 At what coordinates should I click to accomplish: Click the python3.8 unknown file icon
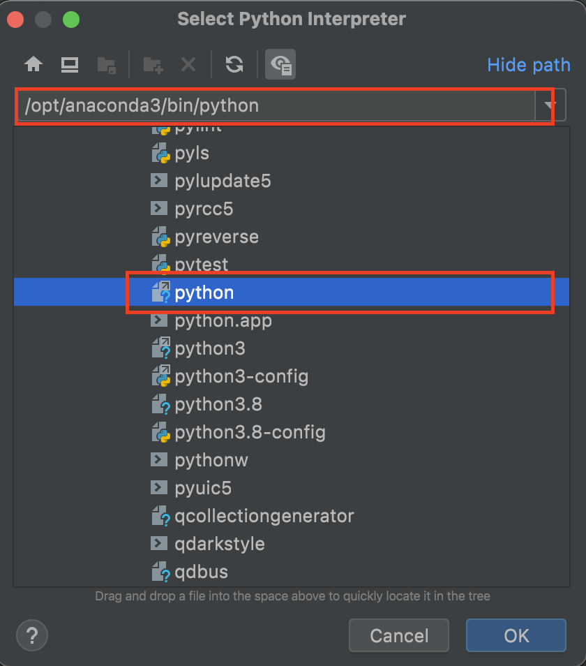pyautogui.click(x=161, y=404)
